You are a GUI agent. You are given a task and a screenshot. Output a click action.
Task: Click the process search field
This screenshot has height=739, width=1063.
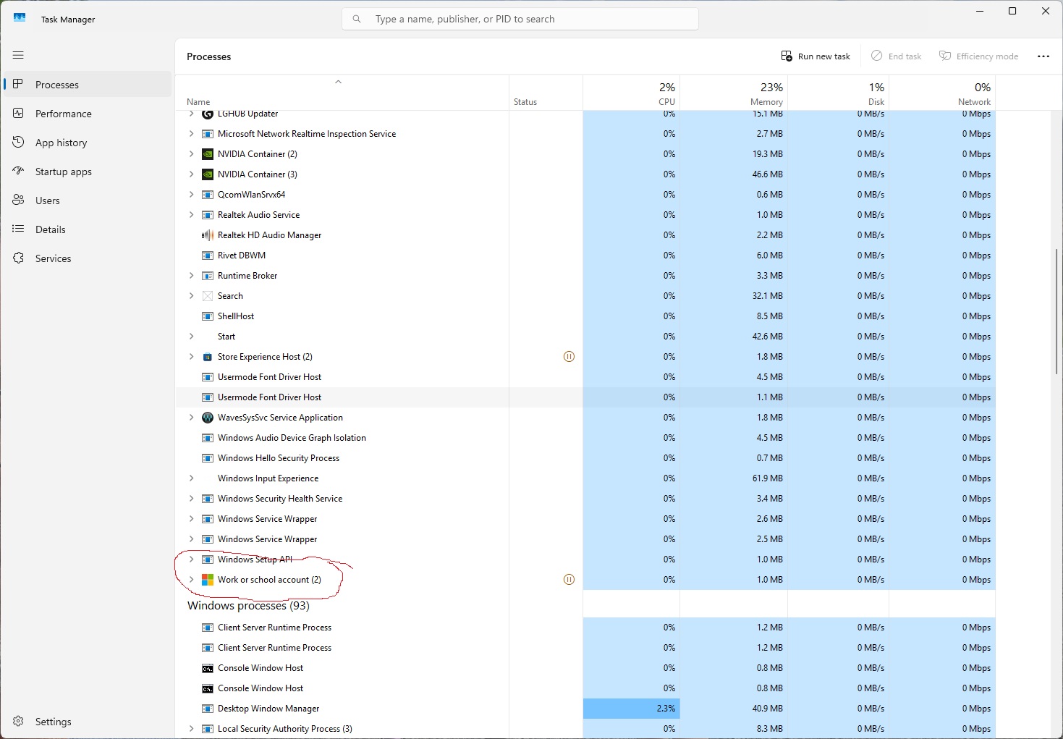519,19
